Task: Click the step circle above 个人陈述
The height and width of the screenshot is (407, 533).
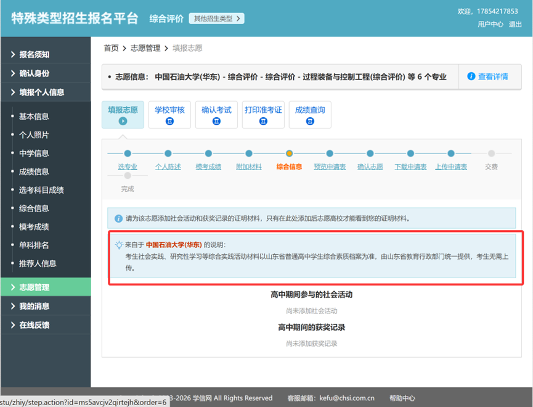Action: pyautogui.click(x=168, y=154)
